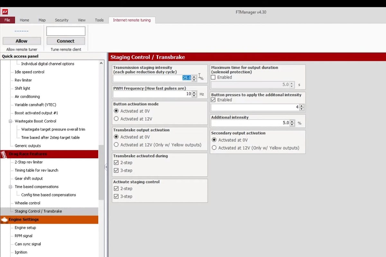Open Wheelie control in the tree
Image resolution: width=386 pixels, height=257 pixels.
[27, 203]
